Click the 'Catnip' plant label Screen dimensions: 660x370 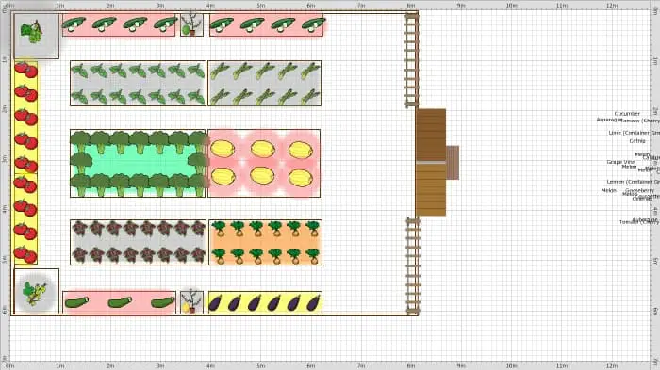pos(636,141)
